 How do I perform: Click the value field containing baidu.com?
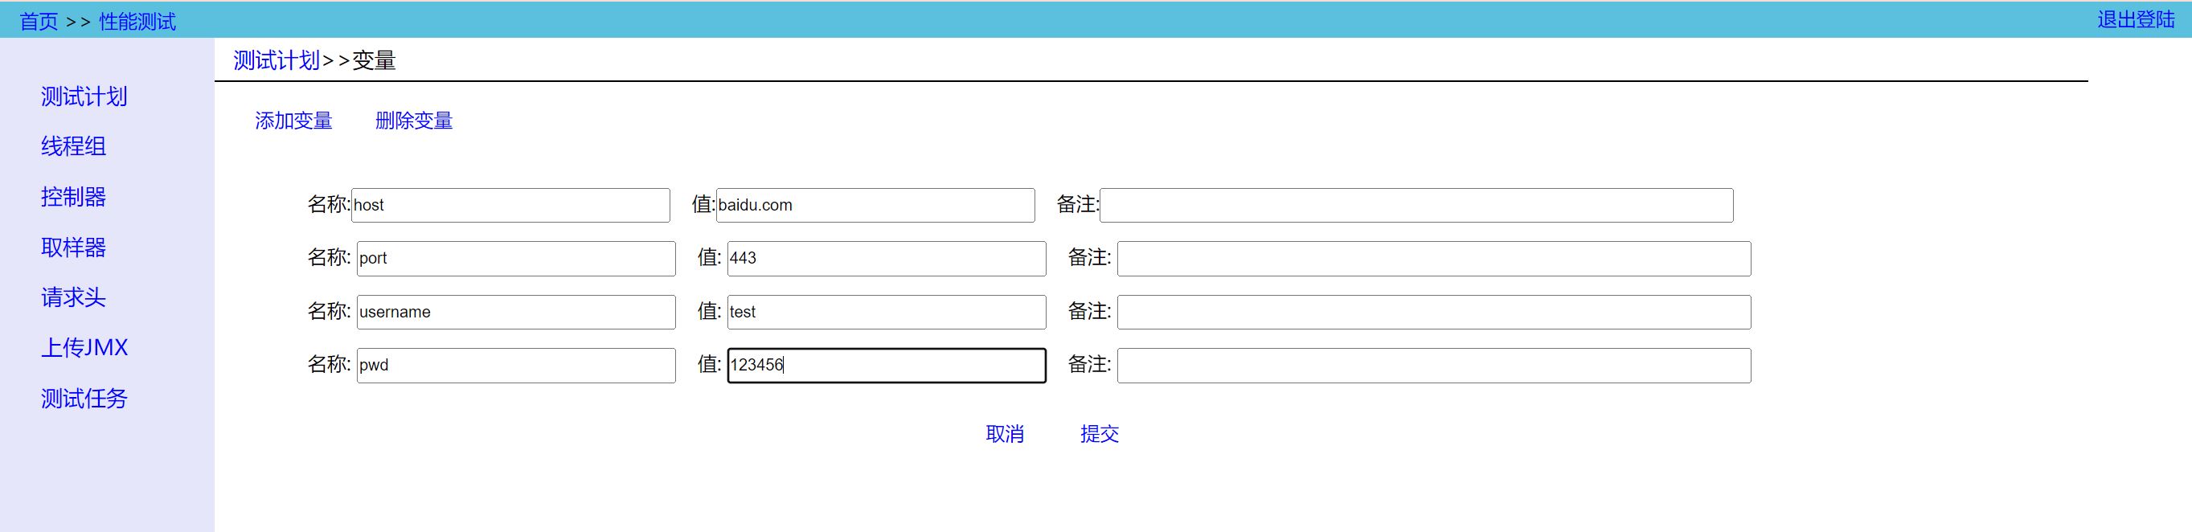tap(875, 205)
